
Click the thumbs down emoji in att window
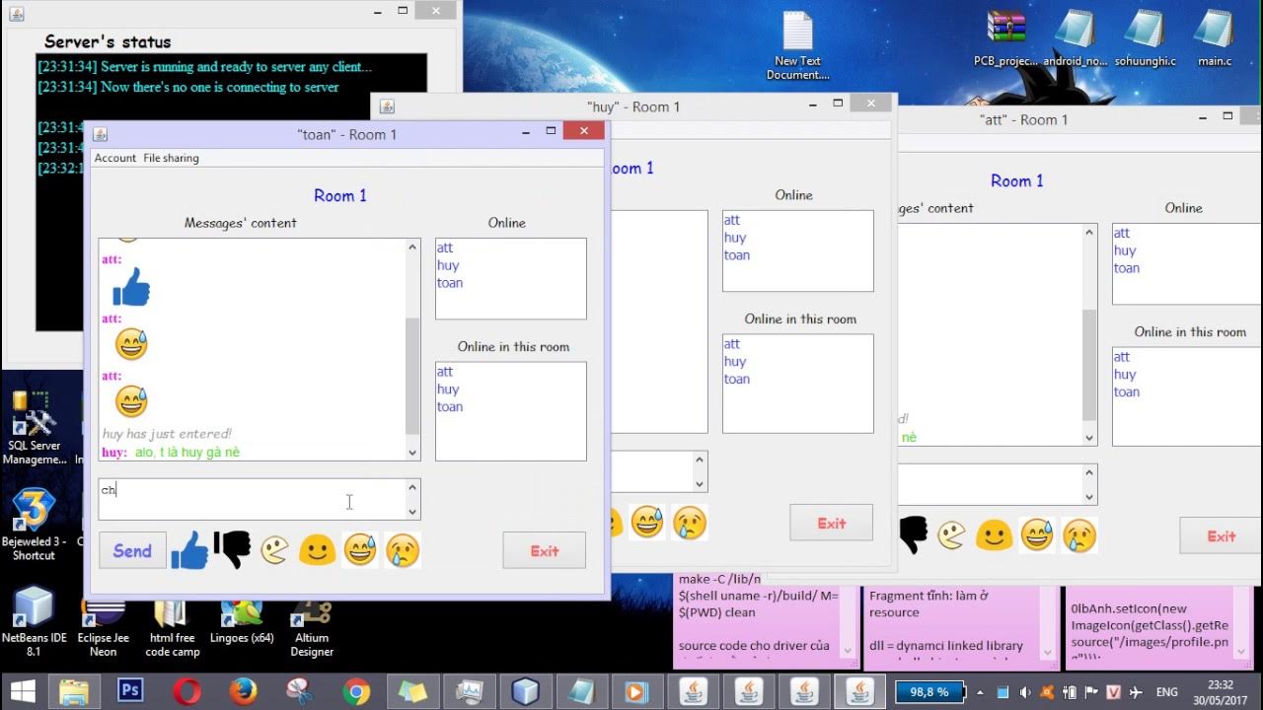[913, 535]
